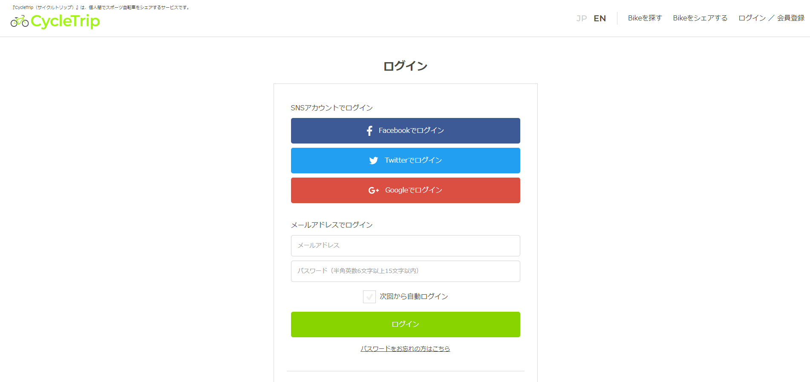The width and height of the screenshot is (810, 382).
Task: Switch the site language to JP
Action: pyautogui.click(x=581, y=18)
